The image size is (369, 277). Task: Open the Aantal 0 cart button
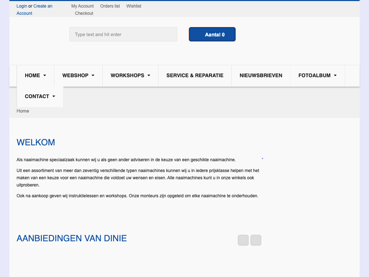pos(212,35)
